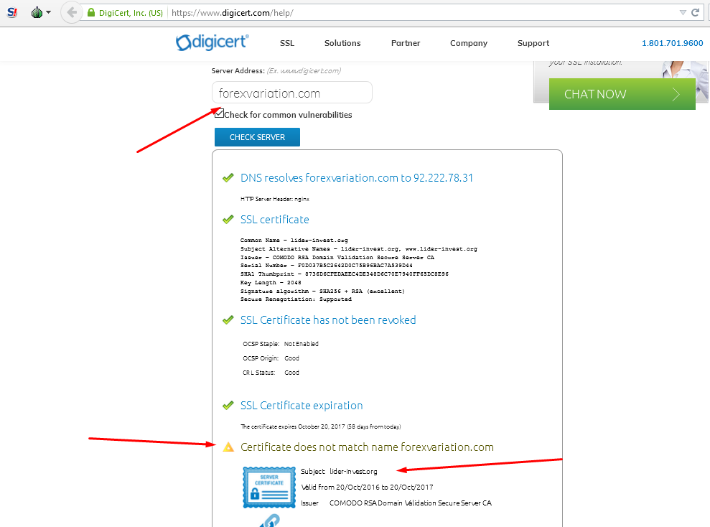
Task: Open the Company menu
Action: (469, 43)
